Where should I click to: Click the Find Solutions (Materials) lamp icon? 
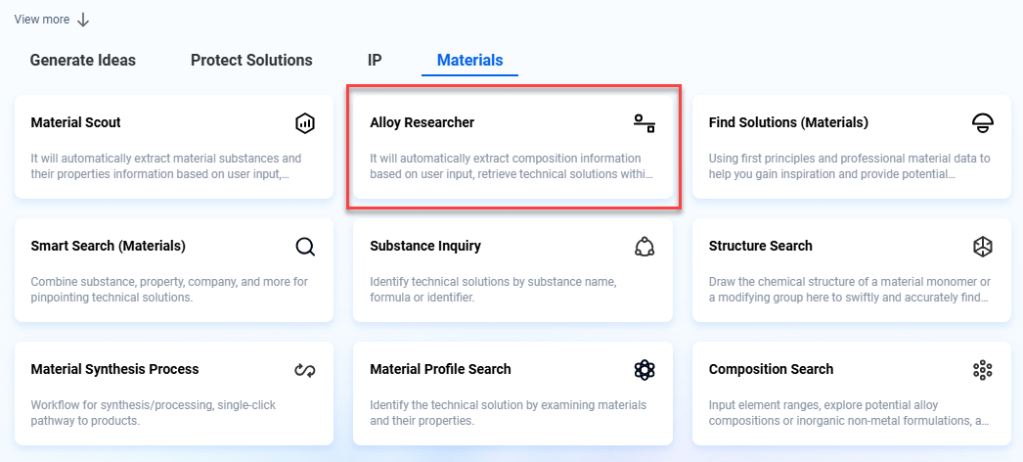point(982,123)
